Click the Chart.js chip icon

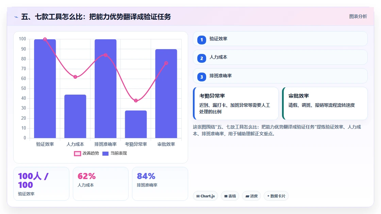[x=198, y=196]
